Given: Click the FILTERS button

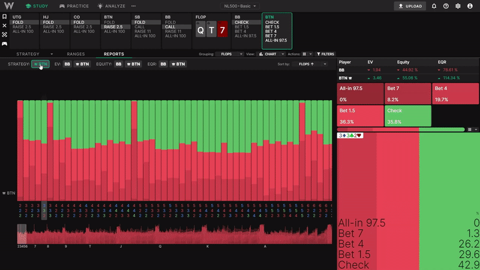Looking at the screenshot, I should click(325, 54).
